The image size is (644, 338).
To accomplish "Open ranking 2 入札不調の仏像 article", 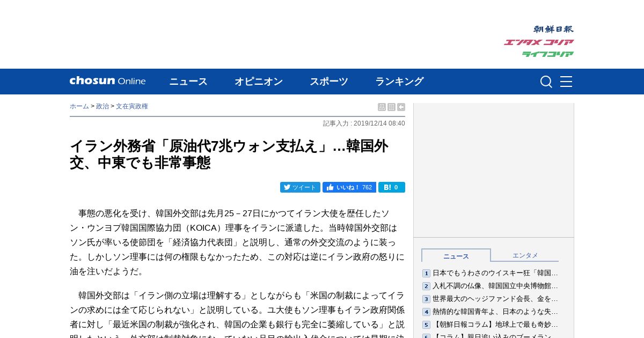I will (x=495, y=286).
